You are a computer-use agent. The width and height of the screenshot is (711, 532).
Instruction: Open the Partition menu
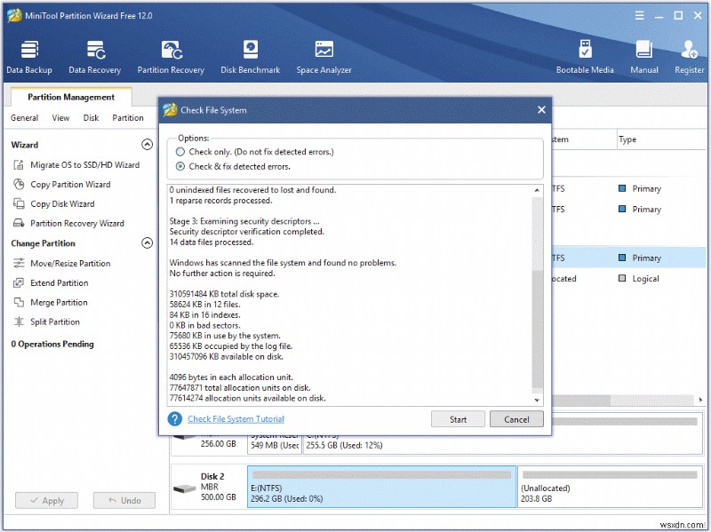click(x=127, y=117)
